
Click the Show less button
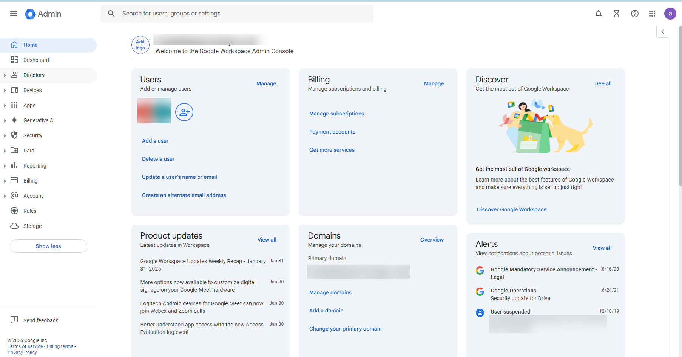tap(48, 246)
